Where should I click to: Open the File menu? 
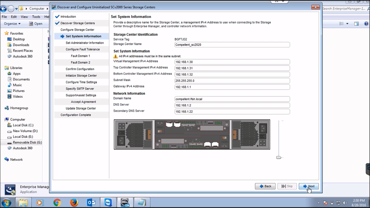tap(4, 17)
